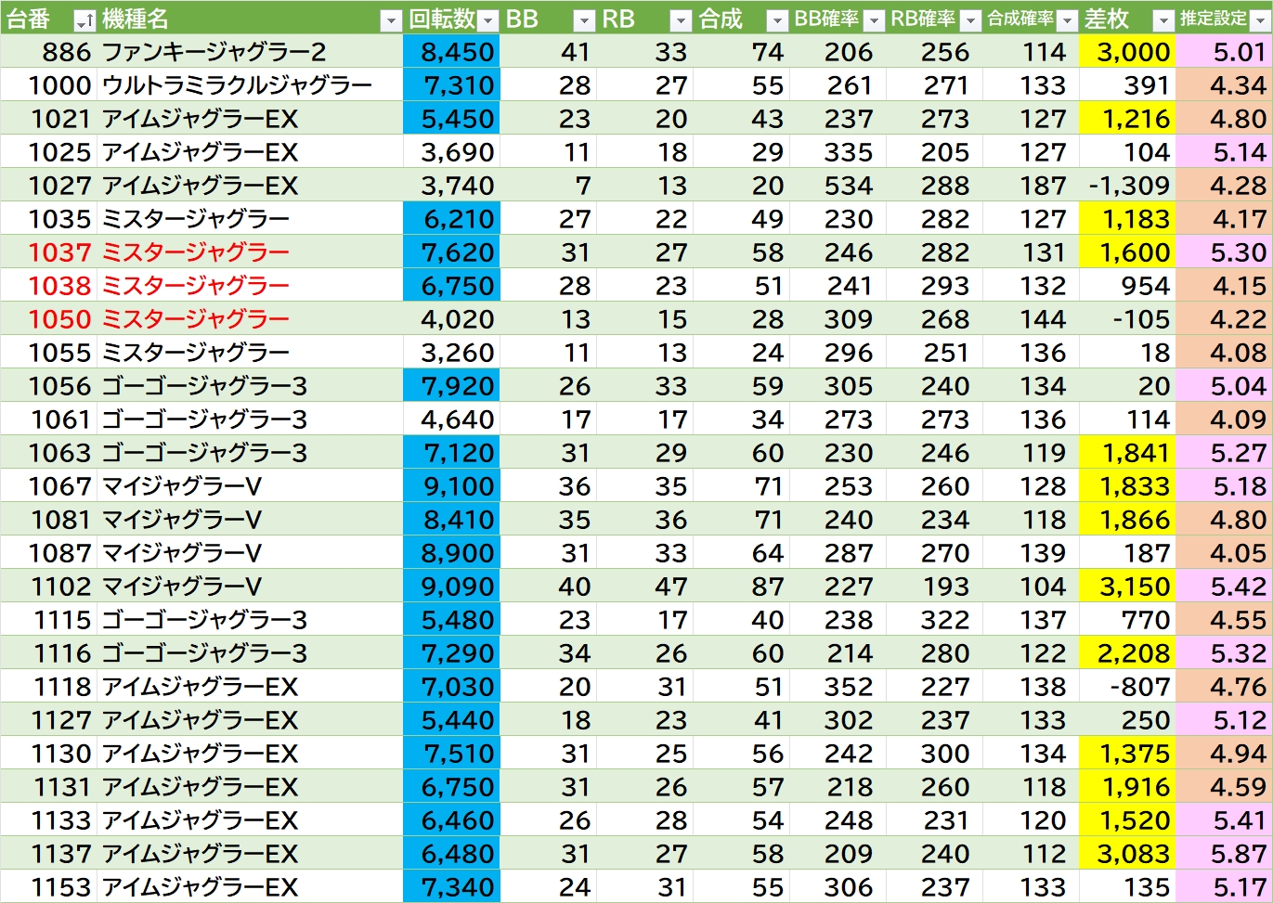The width and height of the screenshot is (1273, 903).
Task: Select the 台番 header cell
Action: (48, 19)
